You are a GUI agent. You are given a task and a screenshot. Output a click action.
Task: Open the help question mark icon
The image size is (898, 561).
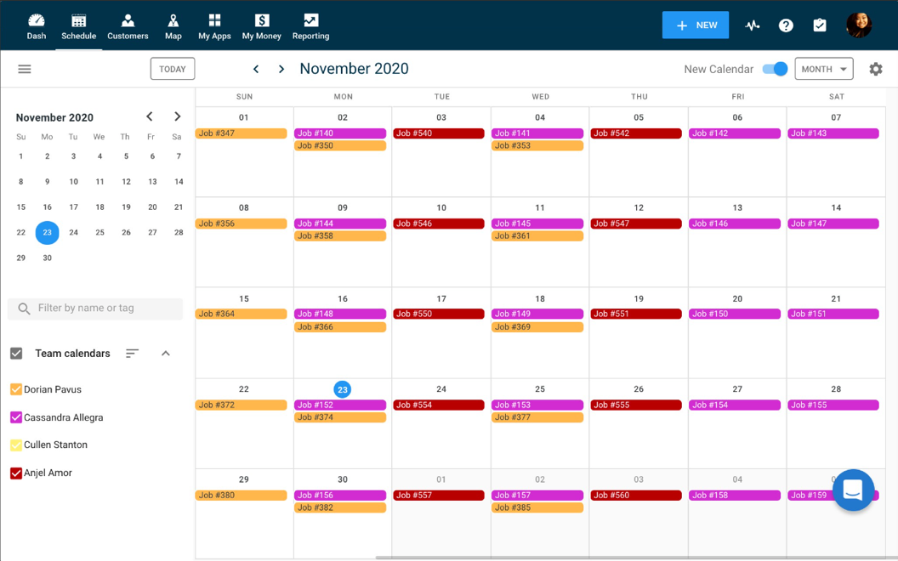coord(785,25)
